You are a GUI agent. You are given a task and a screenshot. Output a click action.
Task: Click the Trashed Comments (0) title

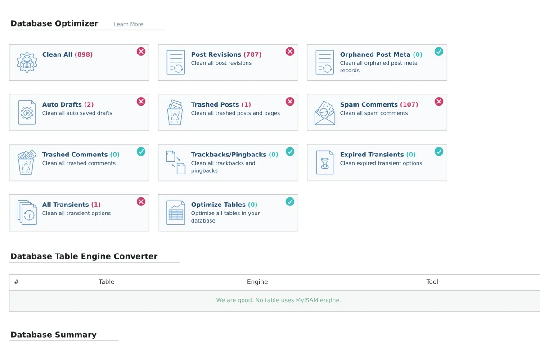click(81, 154)
